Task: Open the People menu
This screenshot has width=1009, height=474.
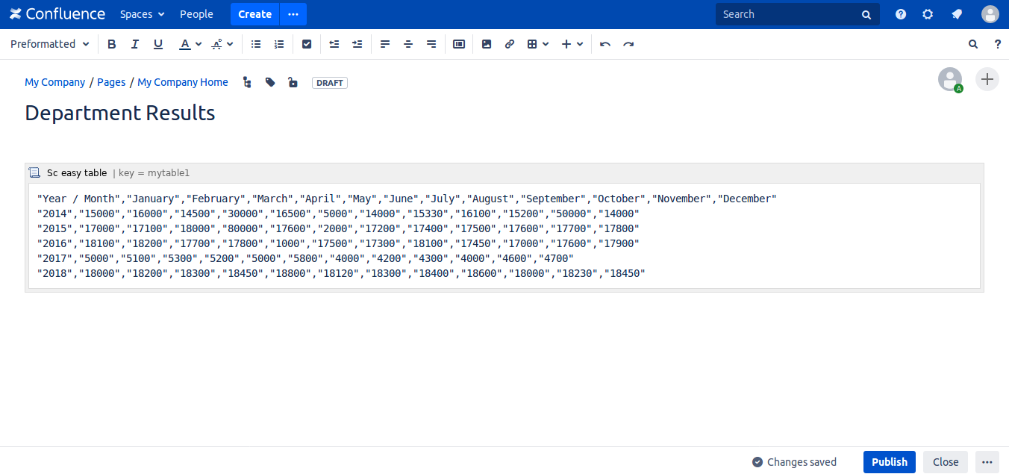Action: (196, 14)
